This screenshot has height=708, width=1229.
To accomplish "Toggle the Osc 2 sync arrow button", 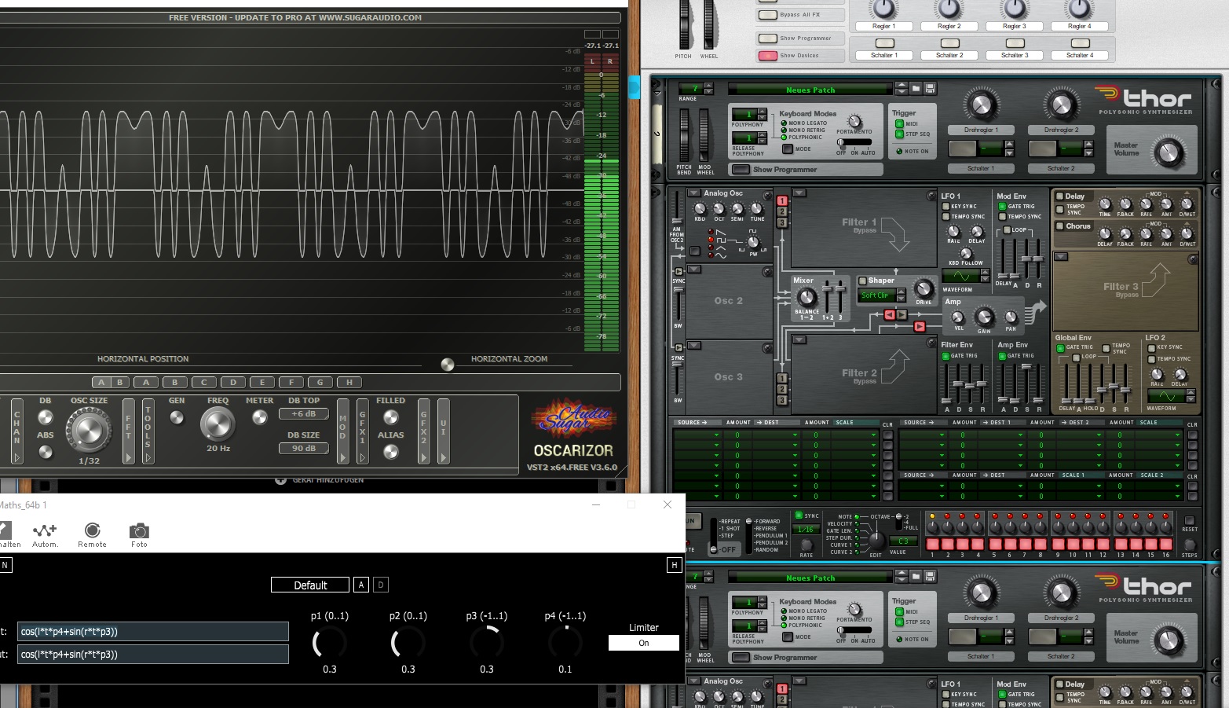I will (x=679, y=272).
